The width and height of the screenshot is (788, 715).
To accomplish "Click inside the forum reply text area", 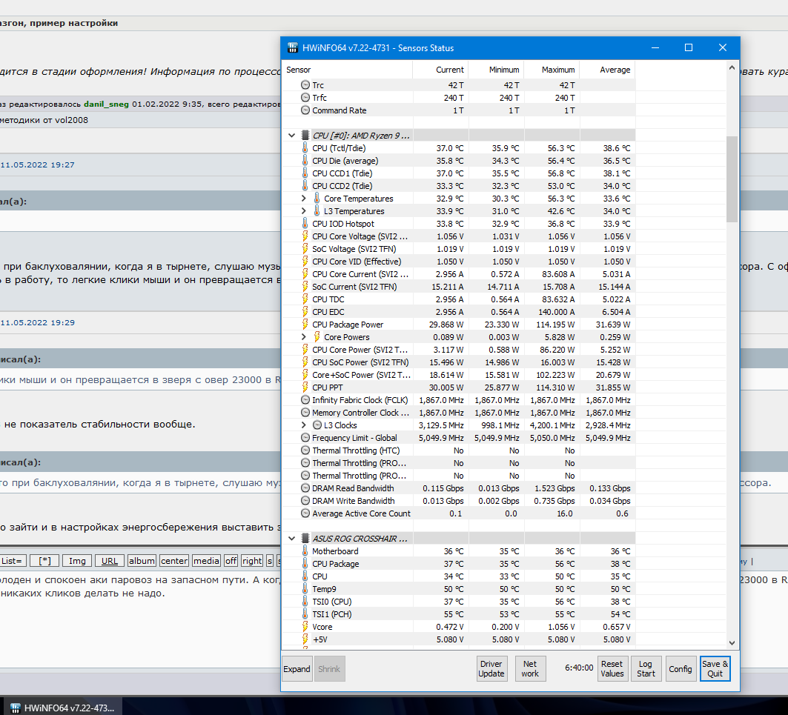I will pos(141,618).
